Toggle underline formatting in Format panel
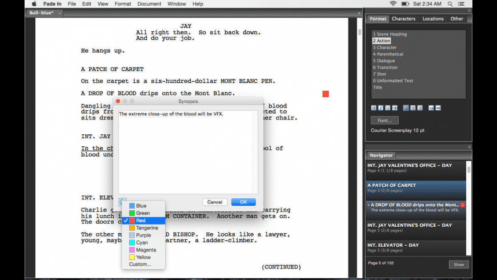 (388, 108)
